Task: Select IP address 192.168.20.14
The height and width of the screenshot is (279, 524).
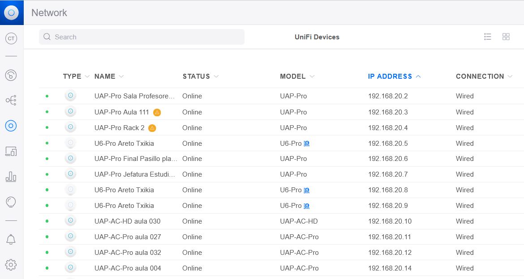Action: coord(390,268)
